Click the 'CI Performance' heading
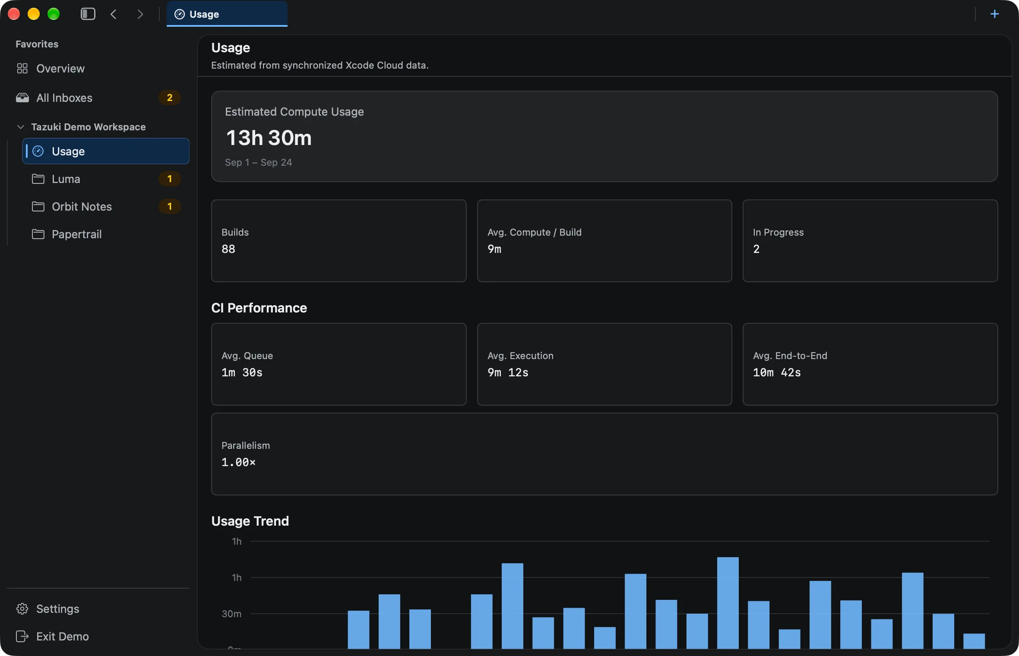The height and width of the screenshot is (656, 1019). 259,308
